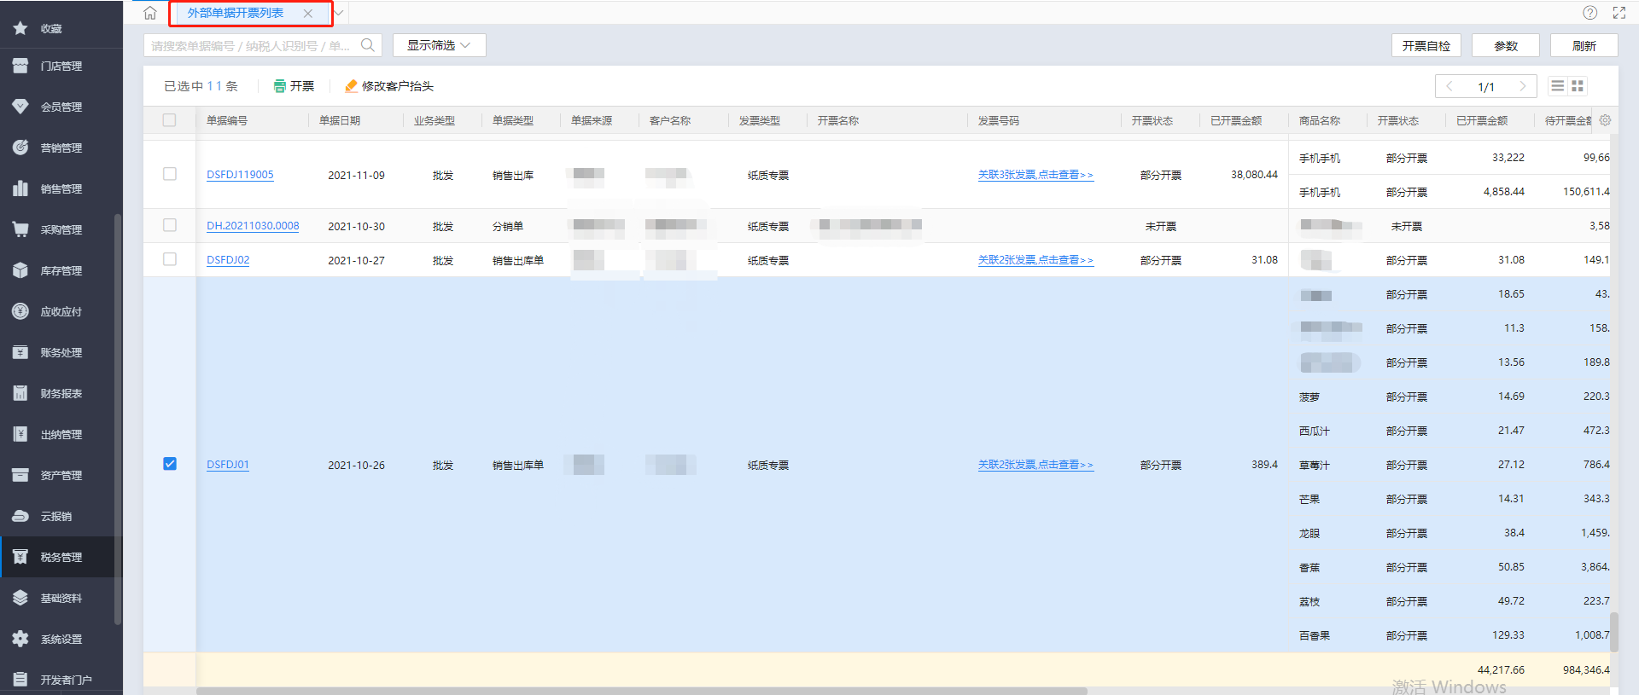Open 出纳管理 sidebar icon
The height and width of the screenshot is (695, 1639).
pyautogui.click(x=20, y=434)
